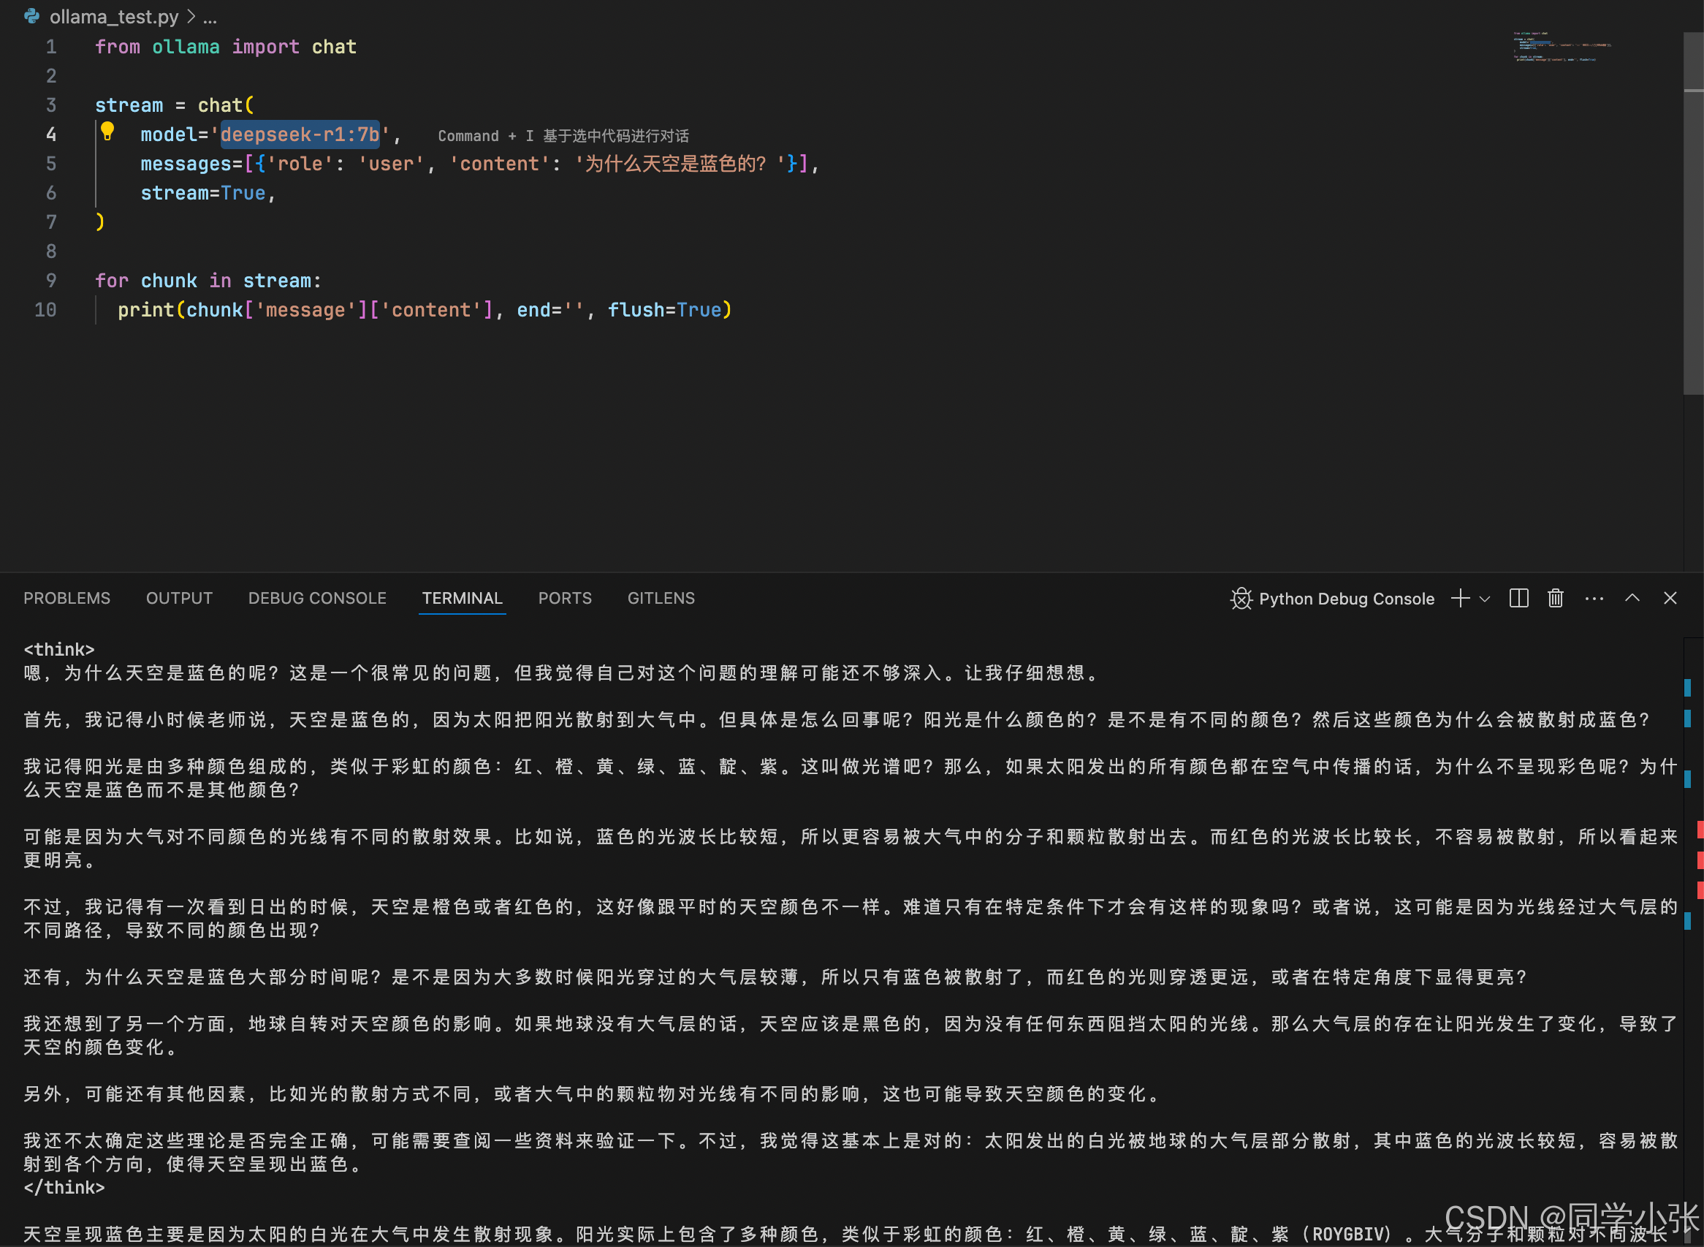Click ollama_test.py in the breadcrumb
This screenshot has height=1247, width=1704.
pyautogui.click(x=114, y=17)
